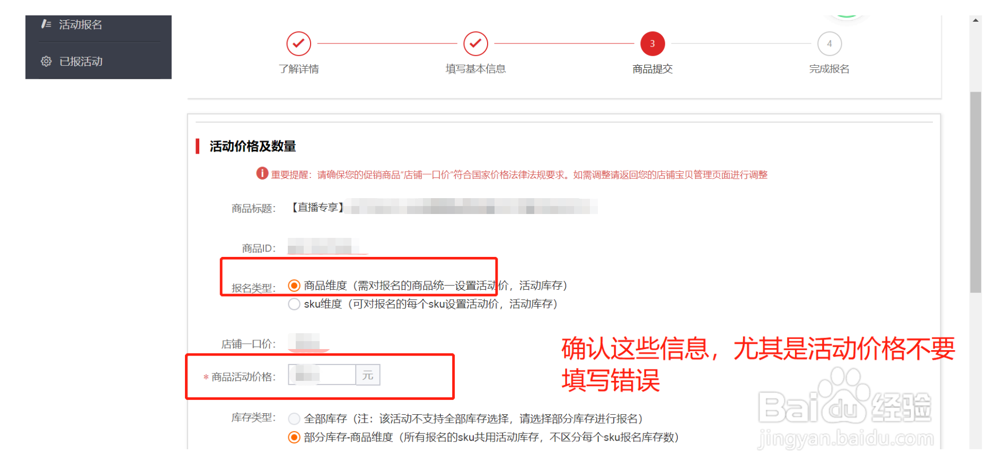Click the 填写基本信息 step checkmark circle
The width and height of the screenshot is (988, 472).
[476, 43]
